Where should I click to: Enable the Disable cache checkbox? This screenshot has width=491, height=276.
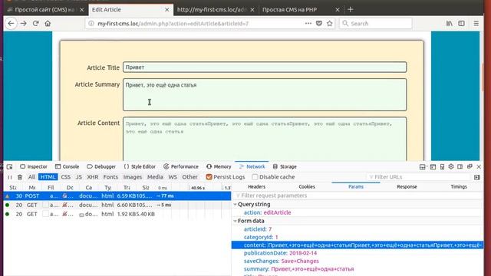coord(255,177)
